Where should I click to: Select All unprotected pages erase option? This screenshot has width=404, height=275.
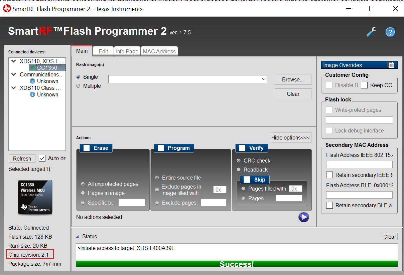click(x=83, y=184)
